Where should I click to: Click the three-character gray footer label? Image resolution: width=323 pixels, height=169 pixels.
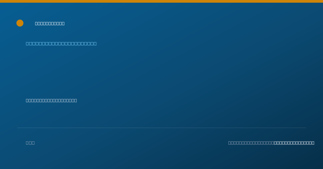(30, 143)
